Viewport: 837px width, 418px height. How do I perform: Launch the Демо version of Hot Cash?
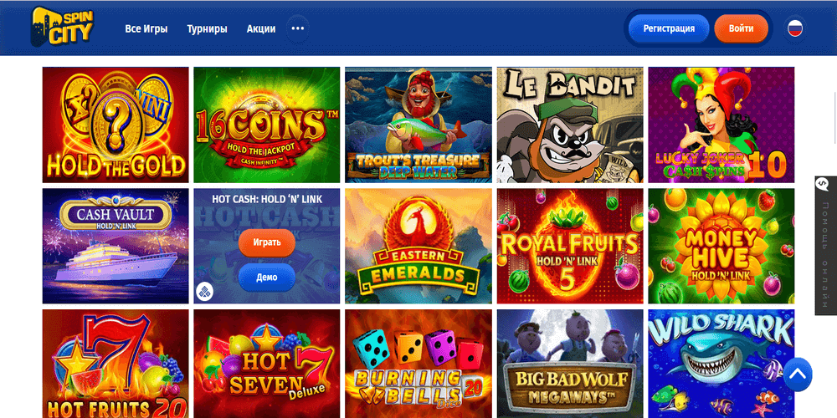tap(266, 278)
